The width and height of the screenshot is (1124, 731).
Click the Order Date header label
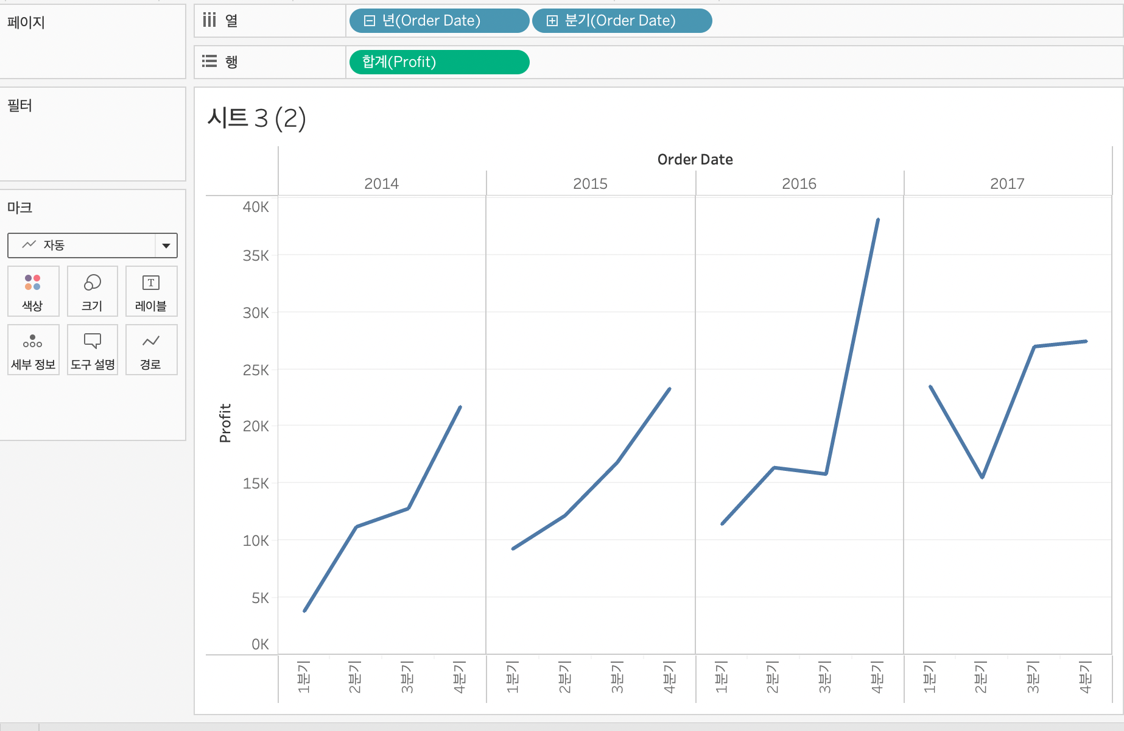(695, 160)
